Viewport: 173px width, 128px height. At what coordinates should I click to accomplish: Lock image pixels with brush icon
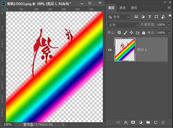(125, 33)
